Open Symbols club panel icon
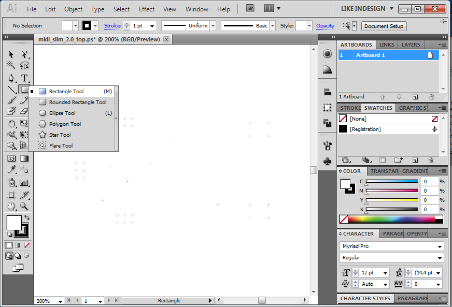This screenshot has height=307, width=452. (x=327, y=162)
